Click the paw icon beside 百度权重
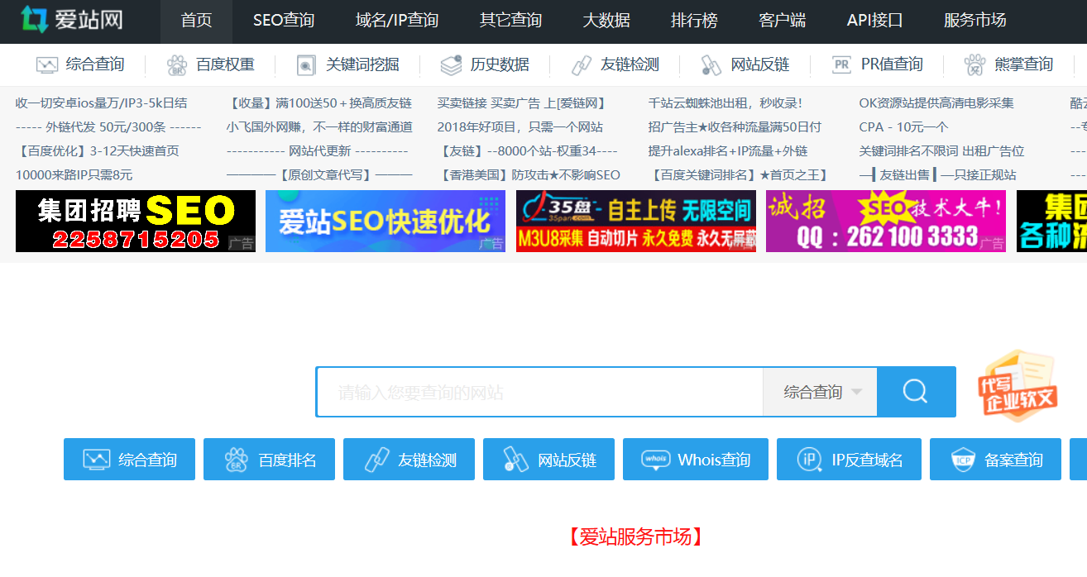 point(177,64)
